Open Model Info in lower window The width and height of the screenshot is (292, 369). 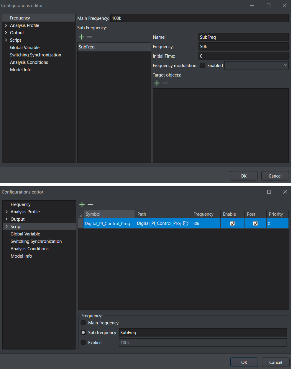pos(21,256)
